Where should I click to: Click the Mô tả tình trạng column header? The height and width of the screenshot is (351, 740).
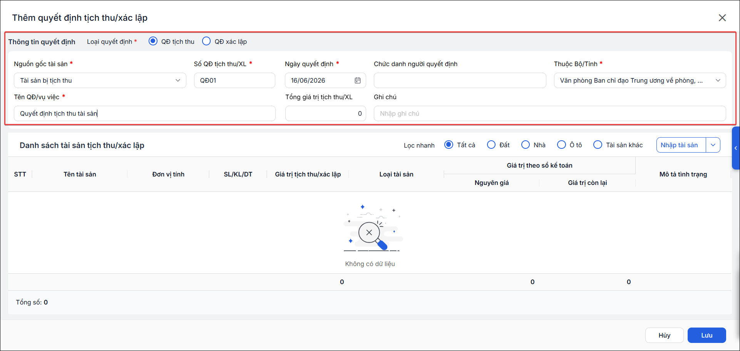click(683, 174)
